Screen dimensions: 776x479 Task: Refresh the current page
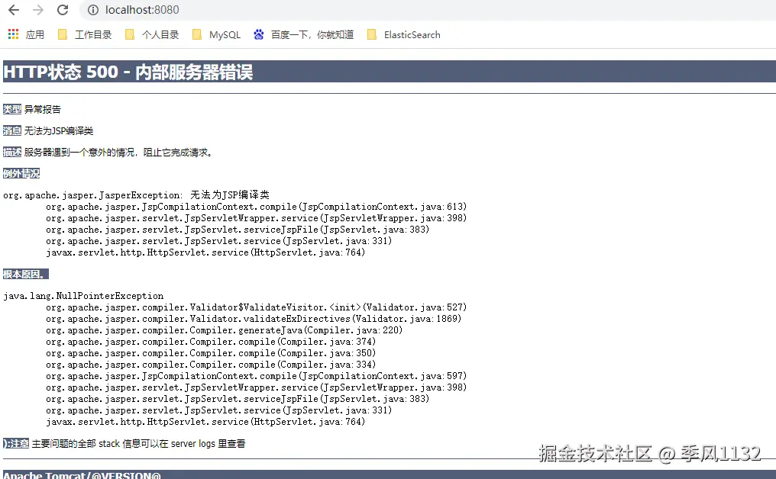pos(61,10)
